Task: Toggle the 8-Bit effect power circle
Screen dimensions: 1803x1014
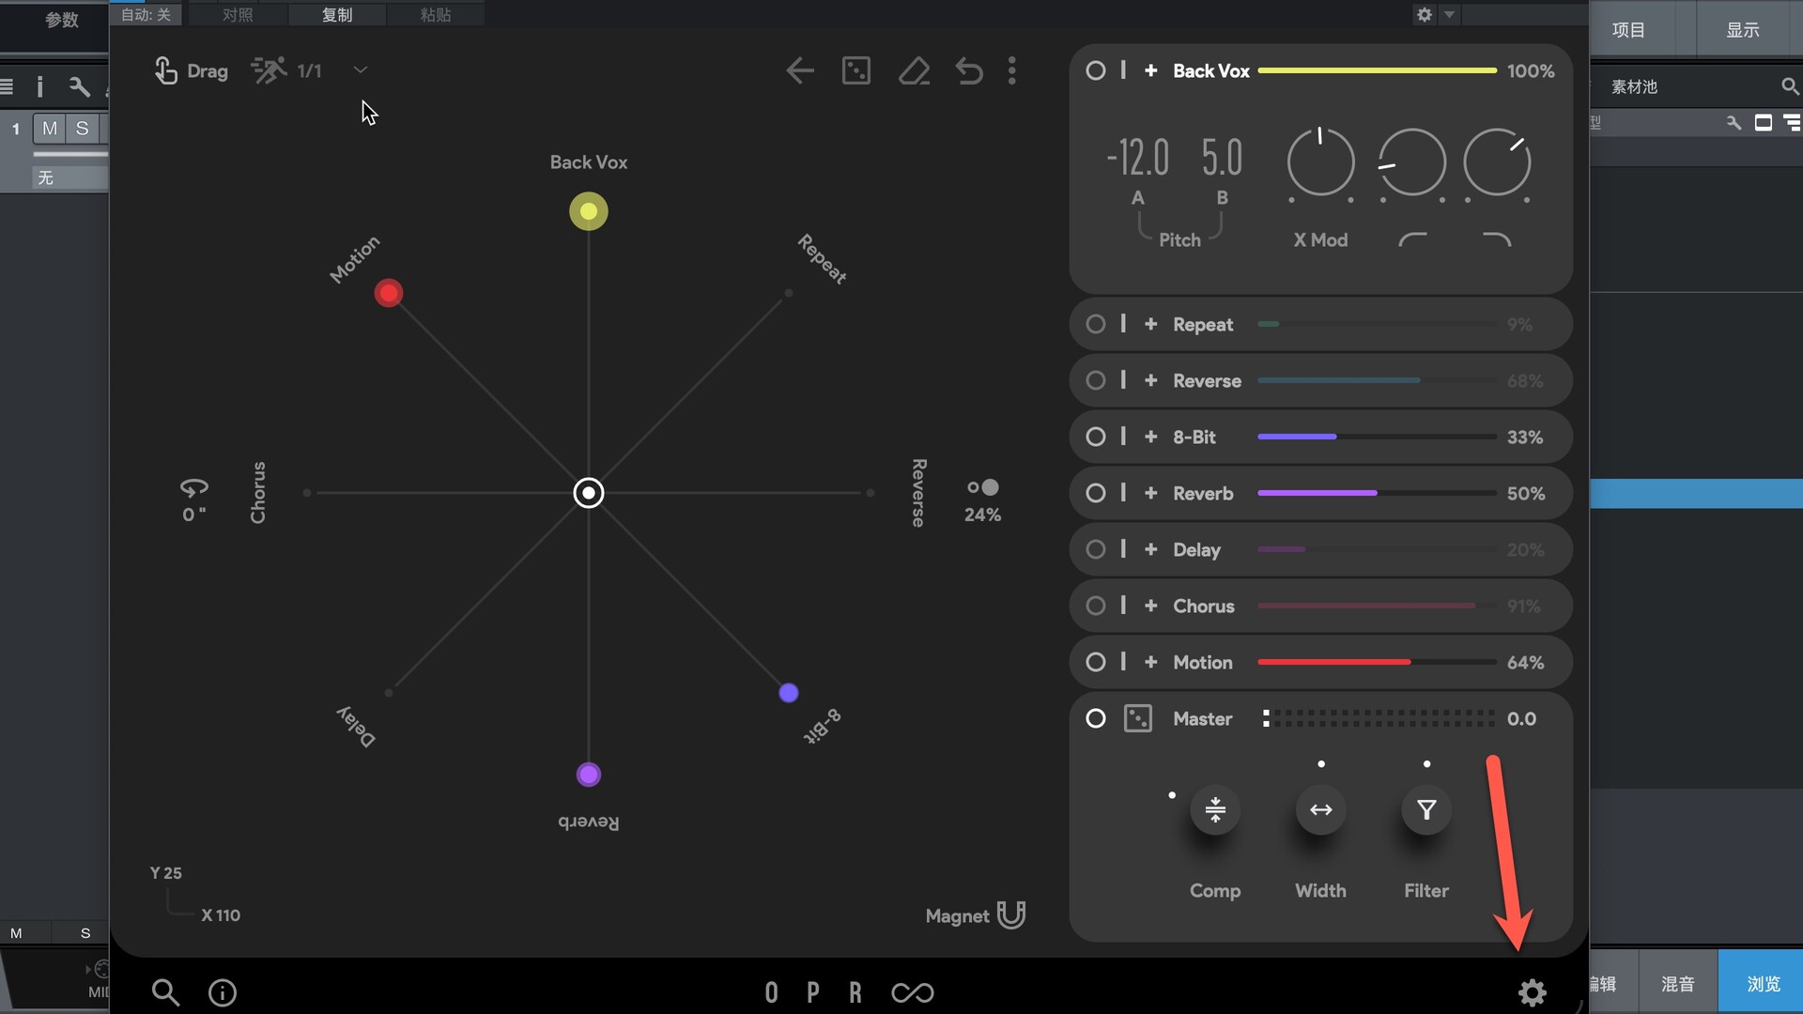Action: coord(1095,437)
